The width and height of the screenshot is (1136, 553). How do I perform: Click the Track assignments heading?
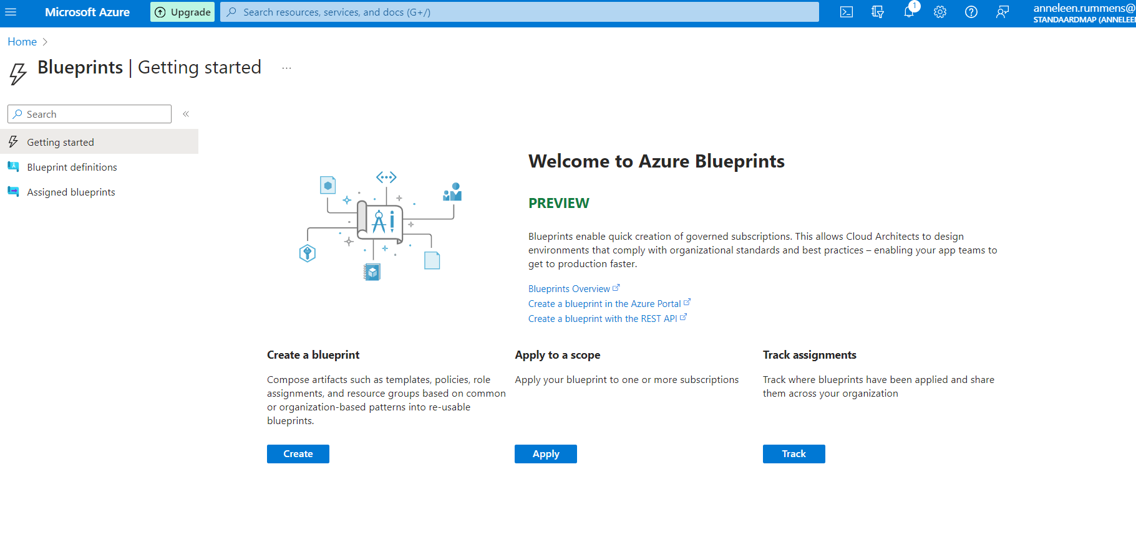pos(810,355)
